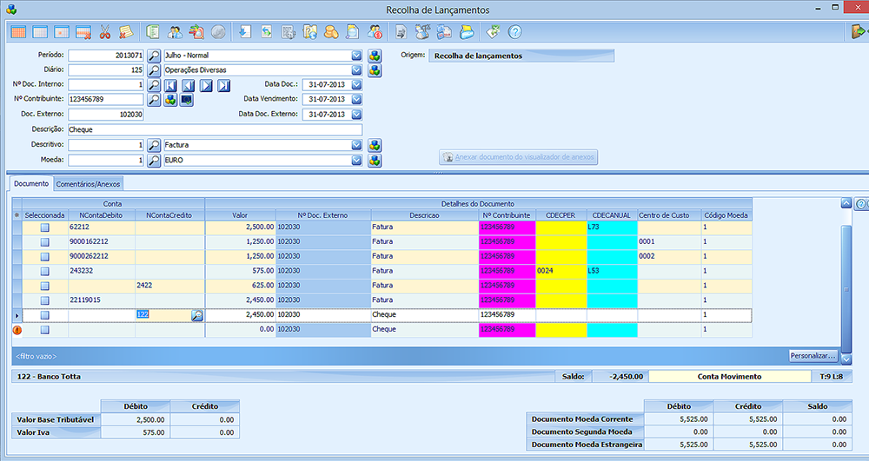Click the yellow folder toolbar icon
This screenshot has height=461, width=869.
468,32
